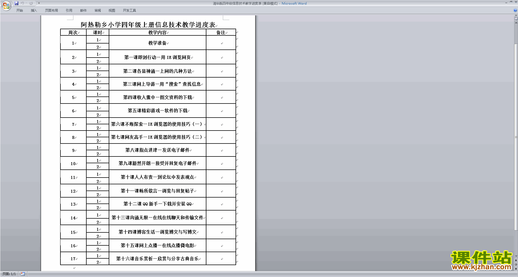Click week number 10 cell
Image resolution: width=518 pixels, height=277 pixels.
[73, 163]
